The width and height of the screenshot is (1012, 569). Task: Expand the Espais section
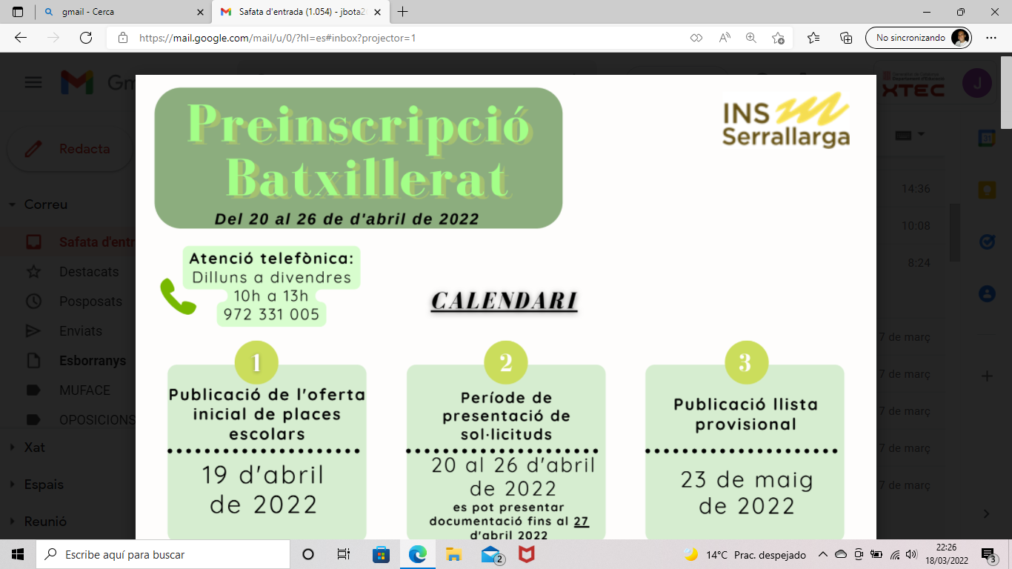coord(13,485)
